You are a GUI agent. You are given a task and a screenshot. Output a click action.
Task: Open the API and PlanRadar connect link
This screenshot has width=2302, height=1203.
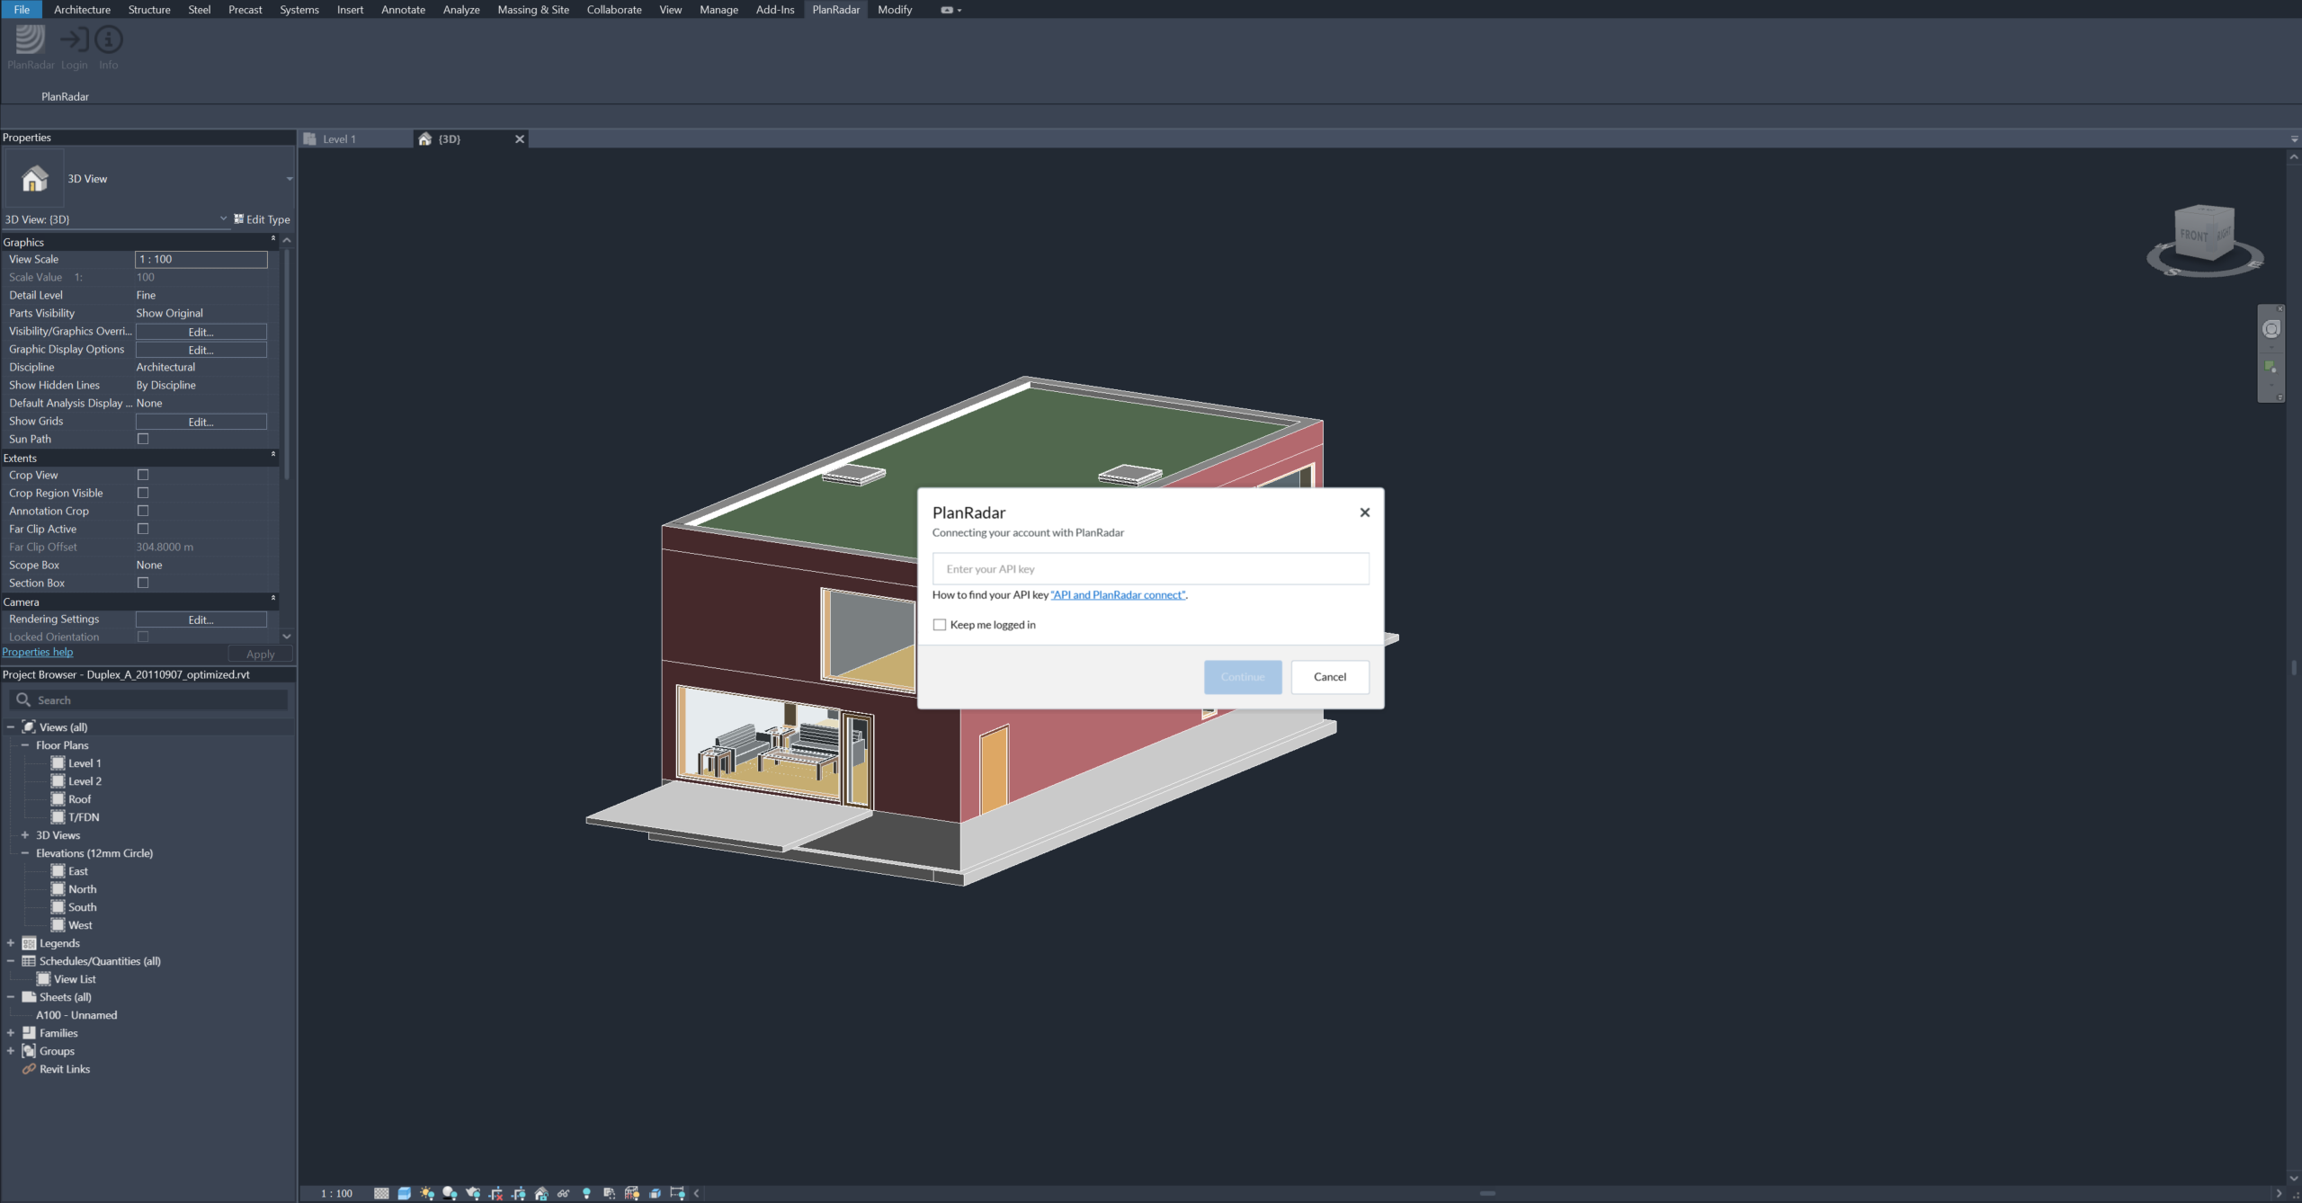tap(1118, 595)
